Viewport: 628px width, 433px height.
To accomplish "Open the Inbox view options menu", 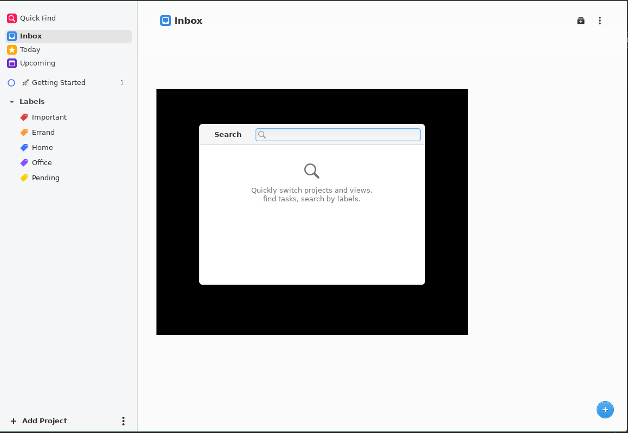I will click(600, 20).
